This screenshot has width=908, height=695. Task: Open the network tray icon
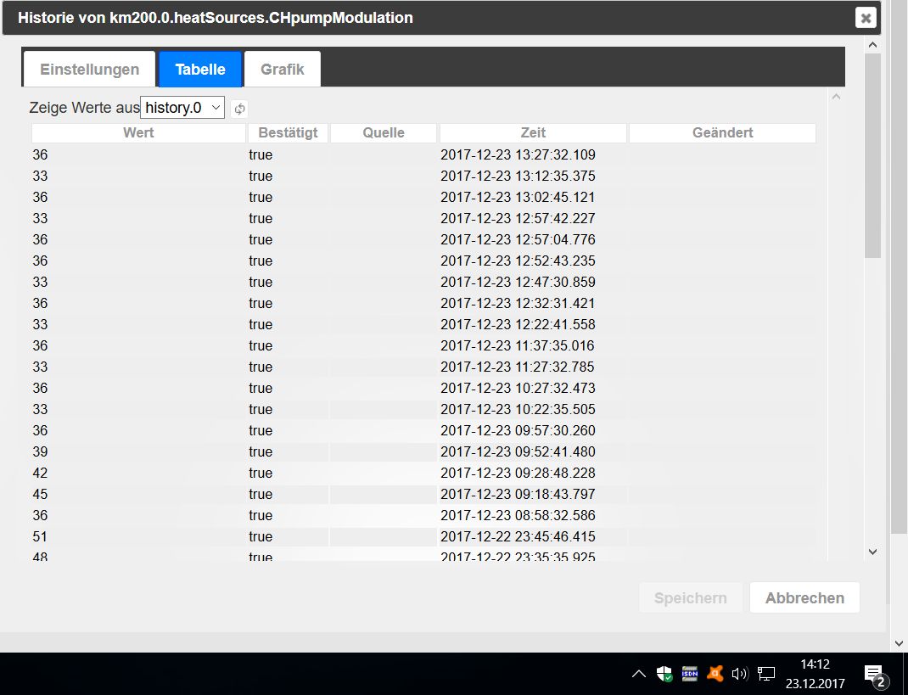point(766,674)
